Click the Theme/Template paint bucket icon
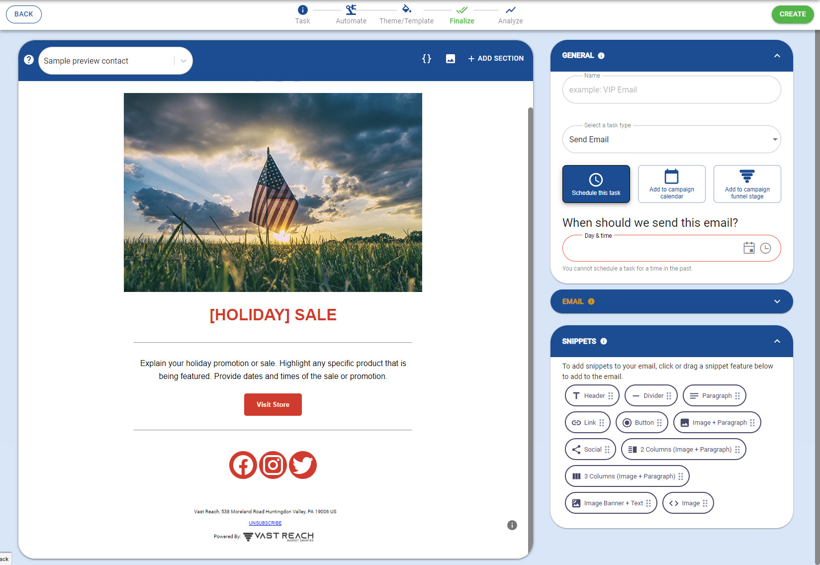 coord(406,9)
